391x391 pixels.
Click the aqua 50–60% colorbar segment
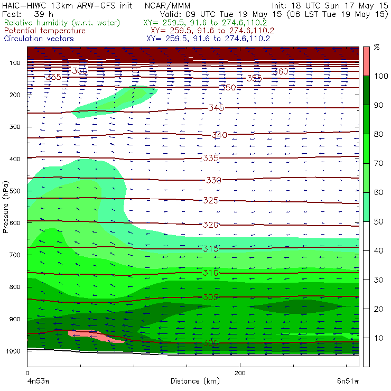coord(366,207)
